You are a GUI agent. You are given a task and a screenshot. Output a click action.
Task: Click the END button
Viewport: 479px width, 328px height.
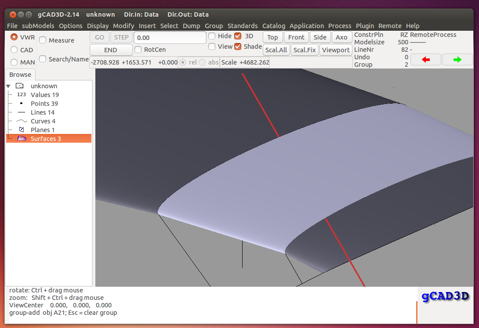point(111,50)
